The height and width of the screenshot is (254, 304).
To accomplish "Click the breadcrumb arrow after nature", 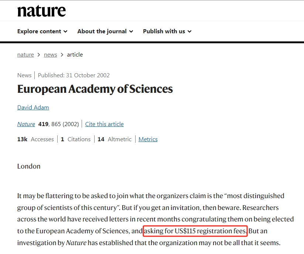I will point(39,55).
